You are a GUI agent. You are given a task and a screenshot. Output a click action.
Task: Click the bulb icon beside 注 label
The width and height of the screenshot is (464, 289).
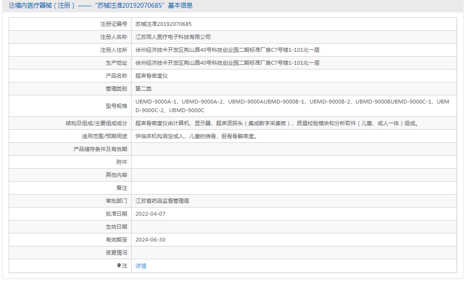point(119,266)
